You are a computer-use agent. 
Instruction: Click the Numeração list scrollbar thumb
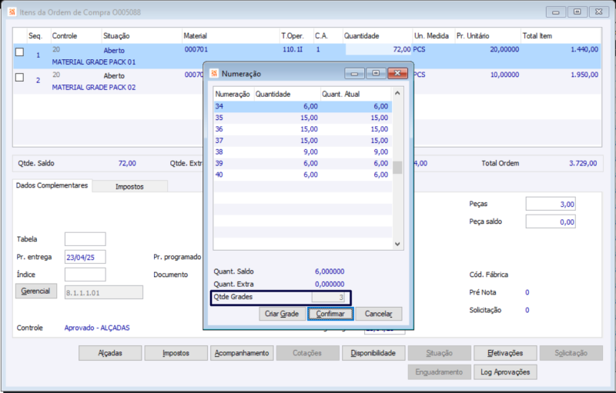pyautogui.click(x=397, y=168)
